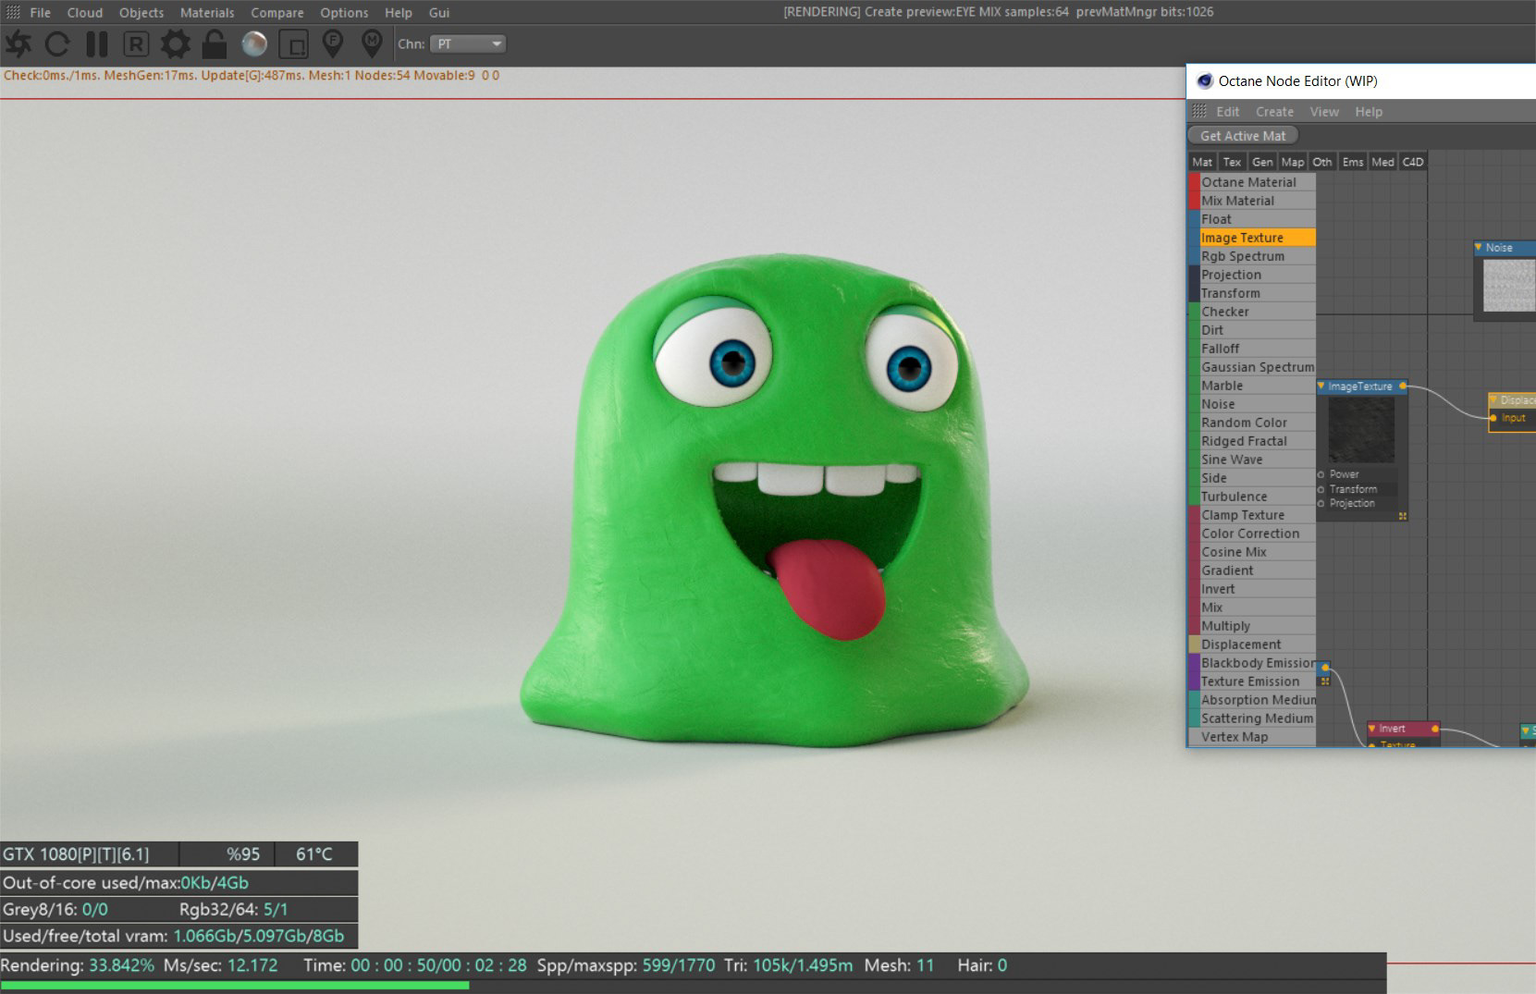This screenshot has height=994, width=1536.
Task: Open Node Editor Create menu
Action: (1274, 112)
